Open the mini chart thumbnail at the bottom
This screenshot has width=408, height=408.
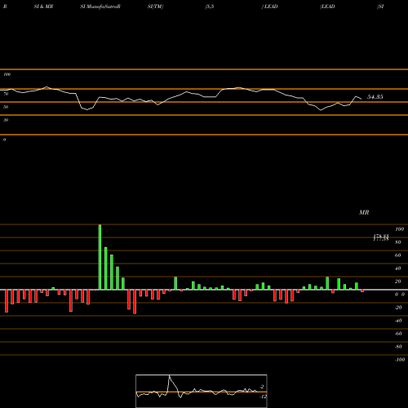click(x=202, y=391)
